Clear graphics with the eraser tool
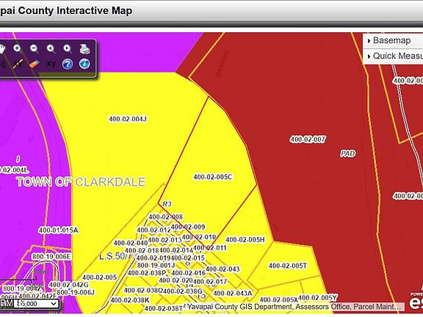 (x=35, y=64)
